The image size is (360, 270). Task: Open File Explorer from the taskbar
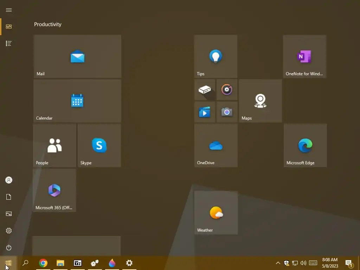pyautogui.click(x=60, y=263)
